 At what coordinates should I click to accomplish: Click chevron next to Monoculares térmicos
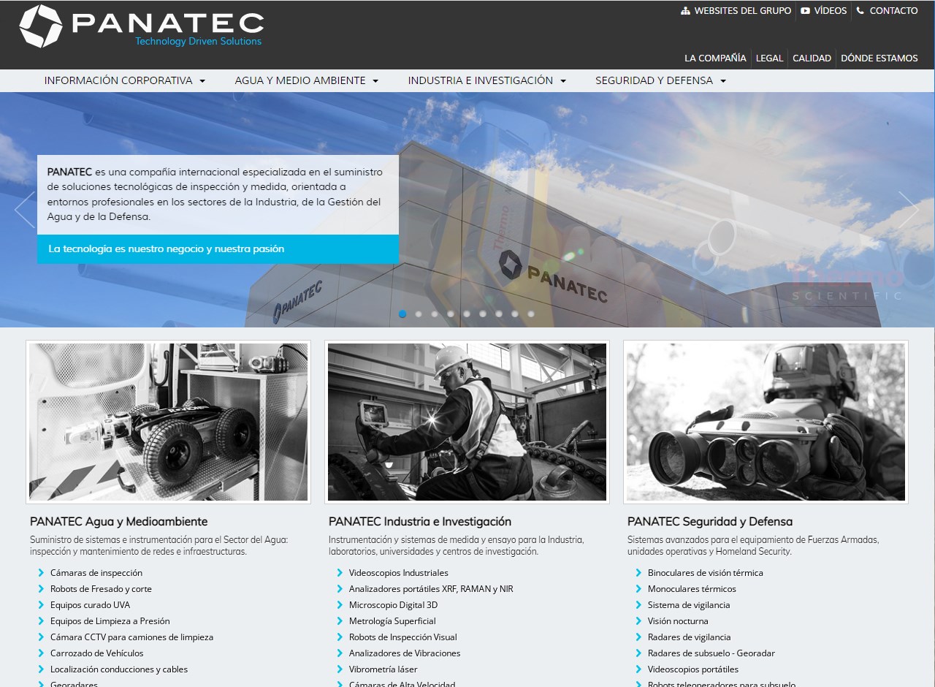[x=639, y=589]
